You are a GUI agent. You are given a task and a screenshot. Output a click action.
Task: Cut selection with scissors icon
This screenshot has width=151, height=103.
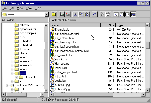[x=75, y=15]
